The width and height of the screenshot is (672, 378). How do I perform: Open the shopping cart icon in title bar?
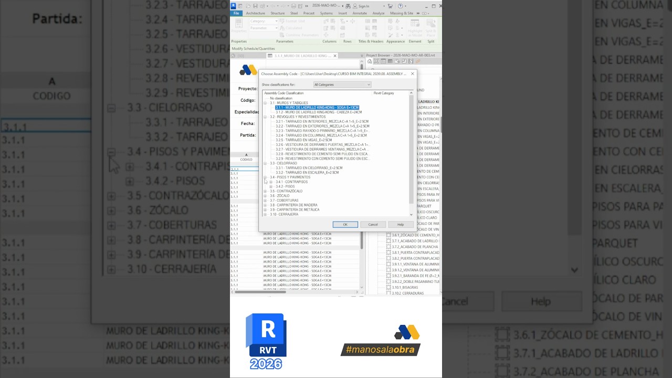click(x=390, y=6)
